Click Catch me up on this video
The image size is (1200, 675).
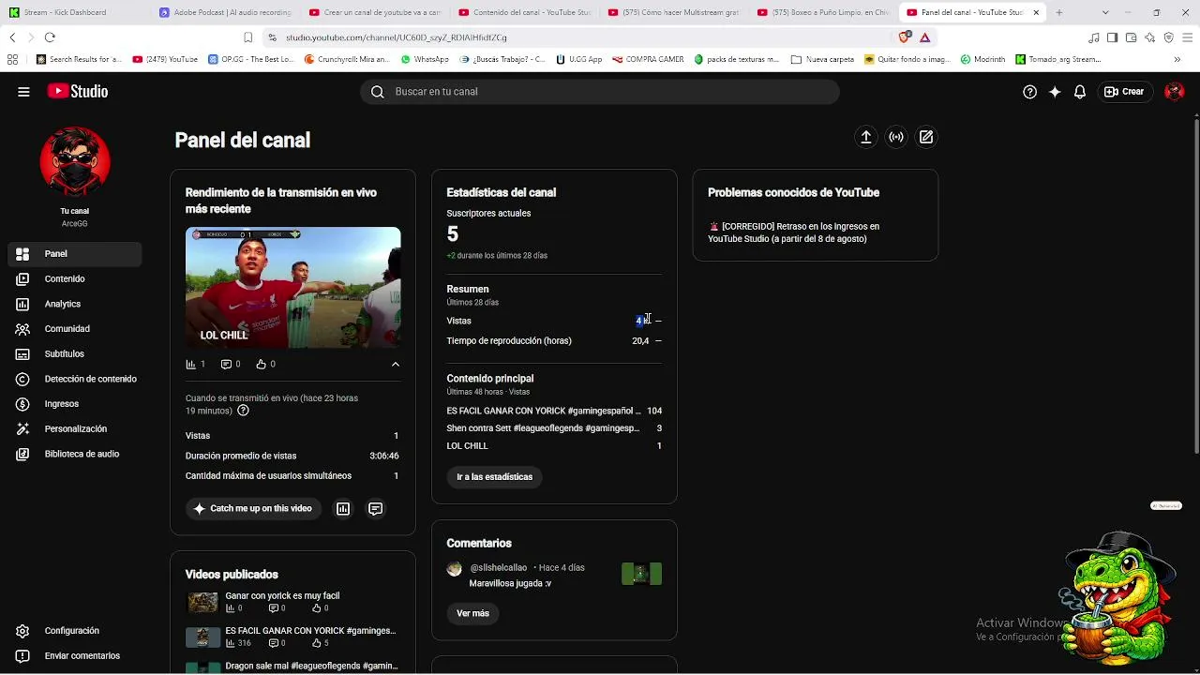click(x=253, y=509)
